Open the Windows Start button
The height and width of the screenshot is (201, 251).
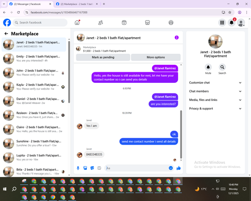point(5,189)
